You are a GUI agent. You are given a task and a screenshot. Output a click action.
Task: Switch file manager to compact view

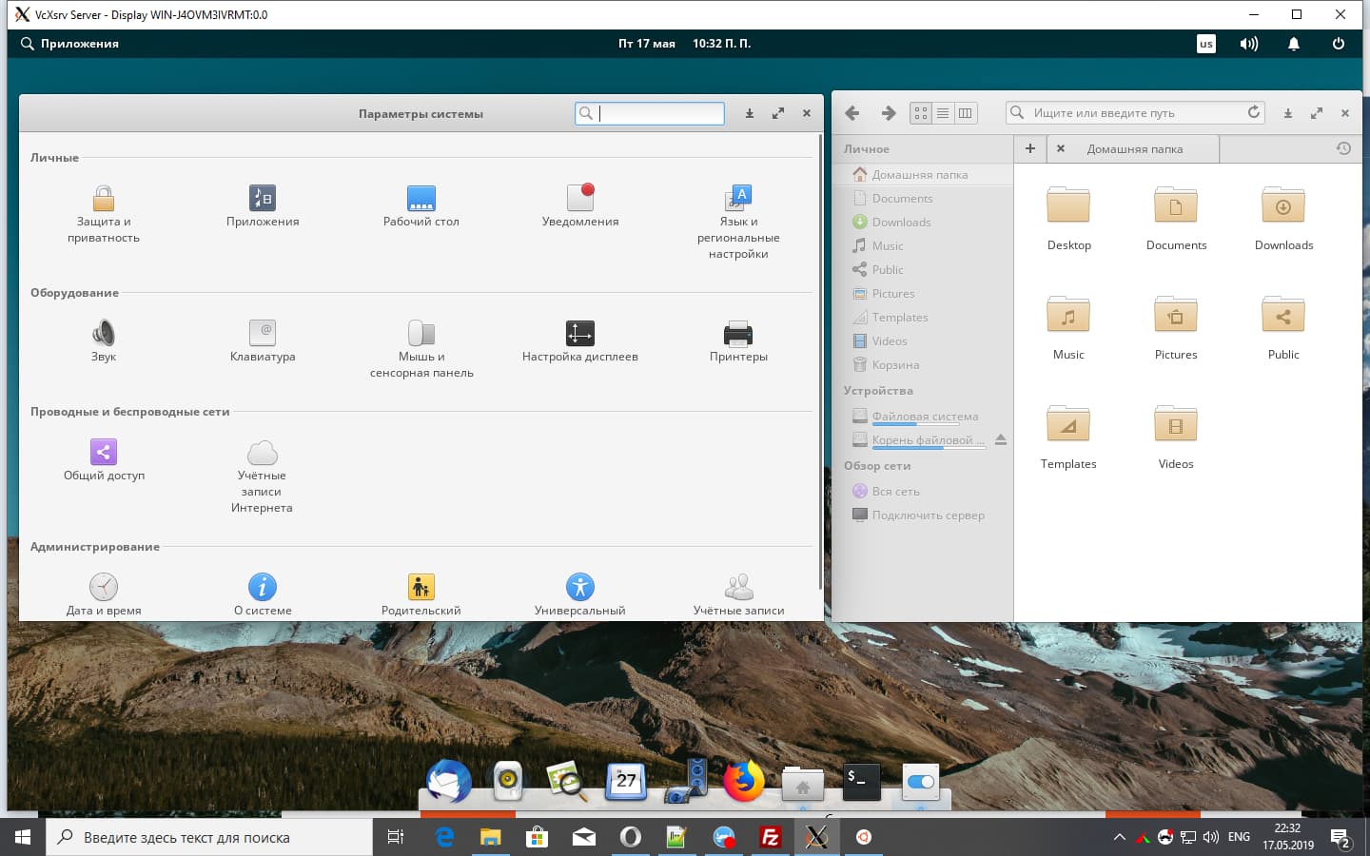pyautogui.click(x=965, y=112)
